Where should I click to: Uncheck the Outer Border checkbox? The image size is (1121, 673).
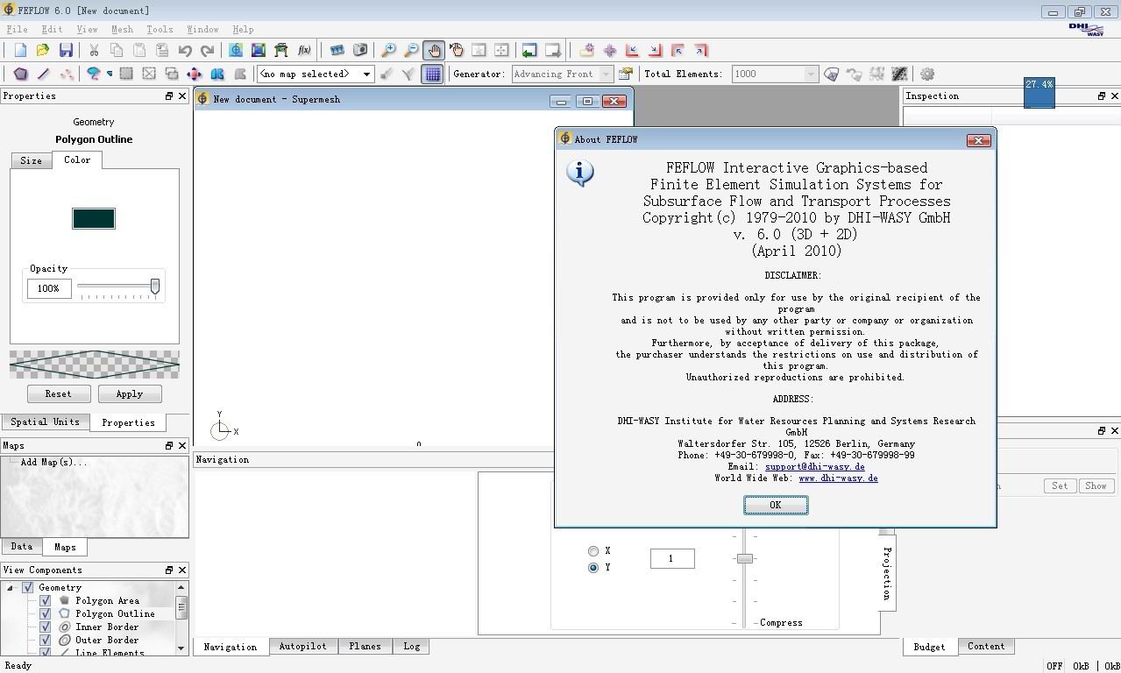coord(45,640)
